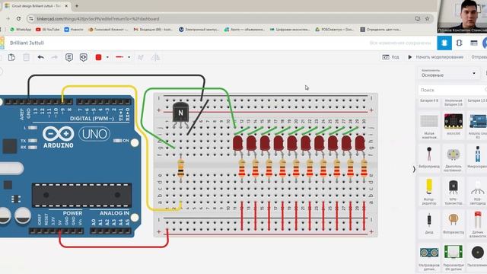Open a new browser tab
The image size is (487, 274).
[x=77, y=6]
